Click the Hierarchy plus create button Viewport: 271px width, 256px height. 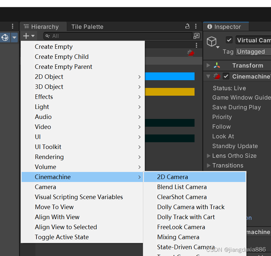point(26,36)
